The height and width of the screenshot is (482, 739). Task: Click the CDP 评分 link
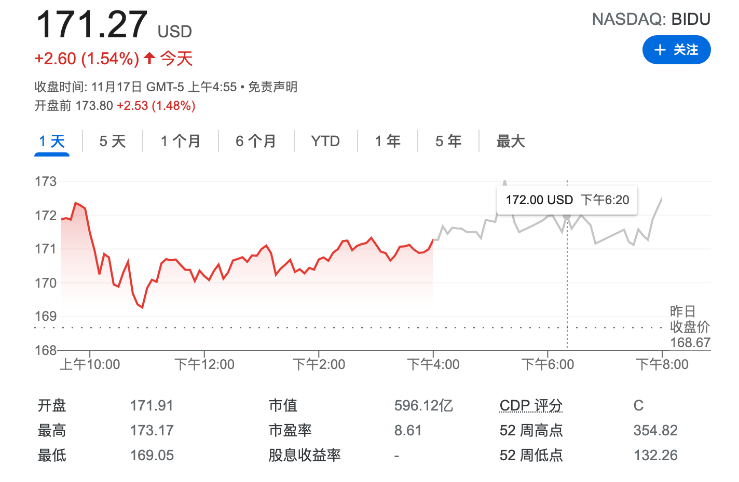pos(530,405)
